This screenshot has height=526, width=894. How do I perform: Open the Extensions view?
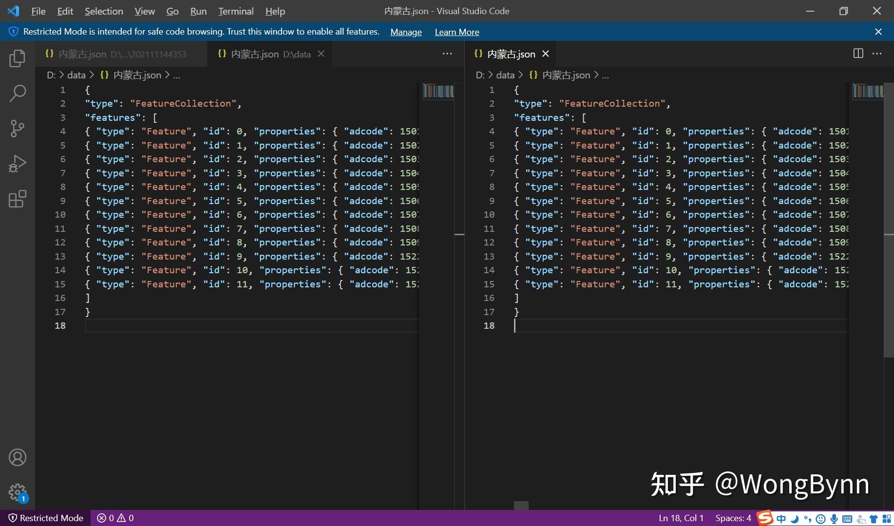pos(18,199)
